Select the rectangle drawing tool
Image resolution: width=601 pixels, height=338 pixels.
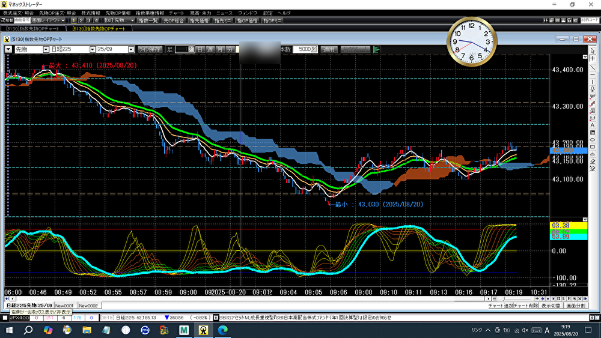pos(592,147)
